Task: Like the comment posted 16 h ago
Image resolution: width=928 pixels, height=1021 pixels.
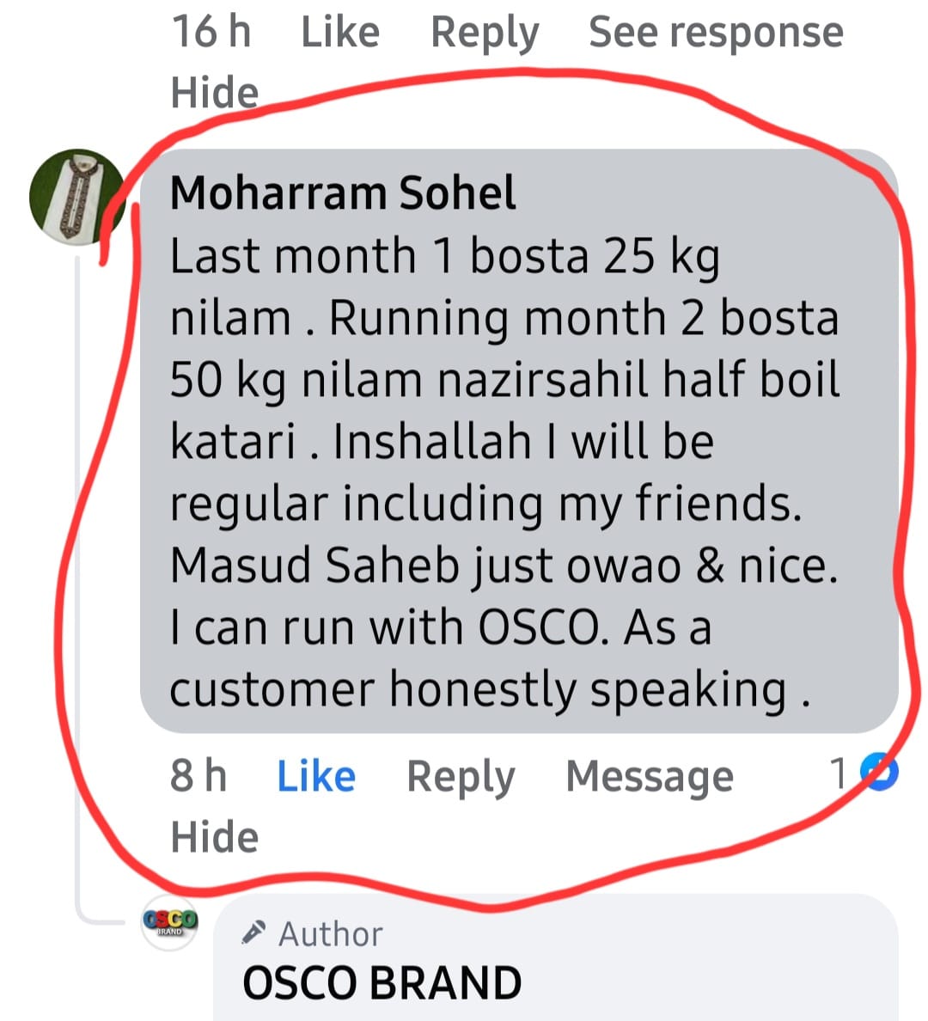Action: coord(339,33)
